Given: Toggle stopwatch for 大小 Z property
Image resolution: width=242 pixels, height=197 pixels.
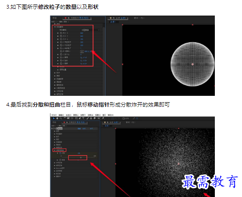Looking at the screenshot, I should point(61,39).
